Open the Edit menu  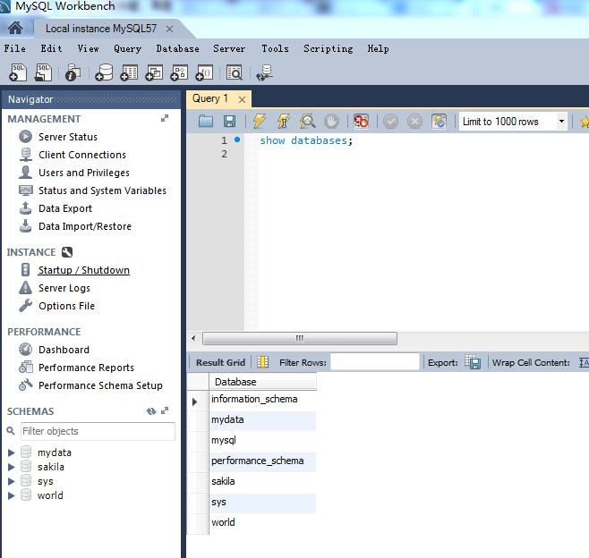pyautogui.click(x=51, y=49)
